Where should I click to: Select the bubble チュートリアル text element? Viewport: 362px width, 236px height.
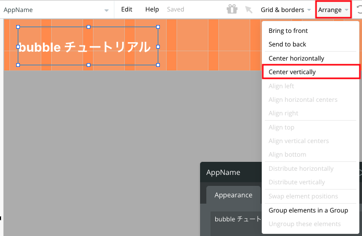pyautogui.click(x=88, y=46)
